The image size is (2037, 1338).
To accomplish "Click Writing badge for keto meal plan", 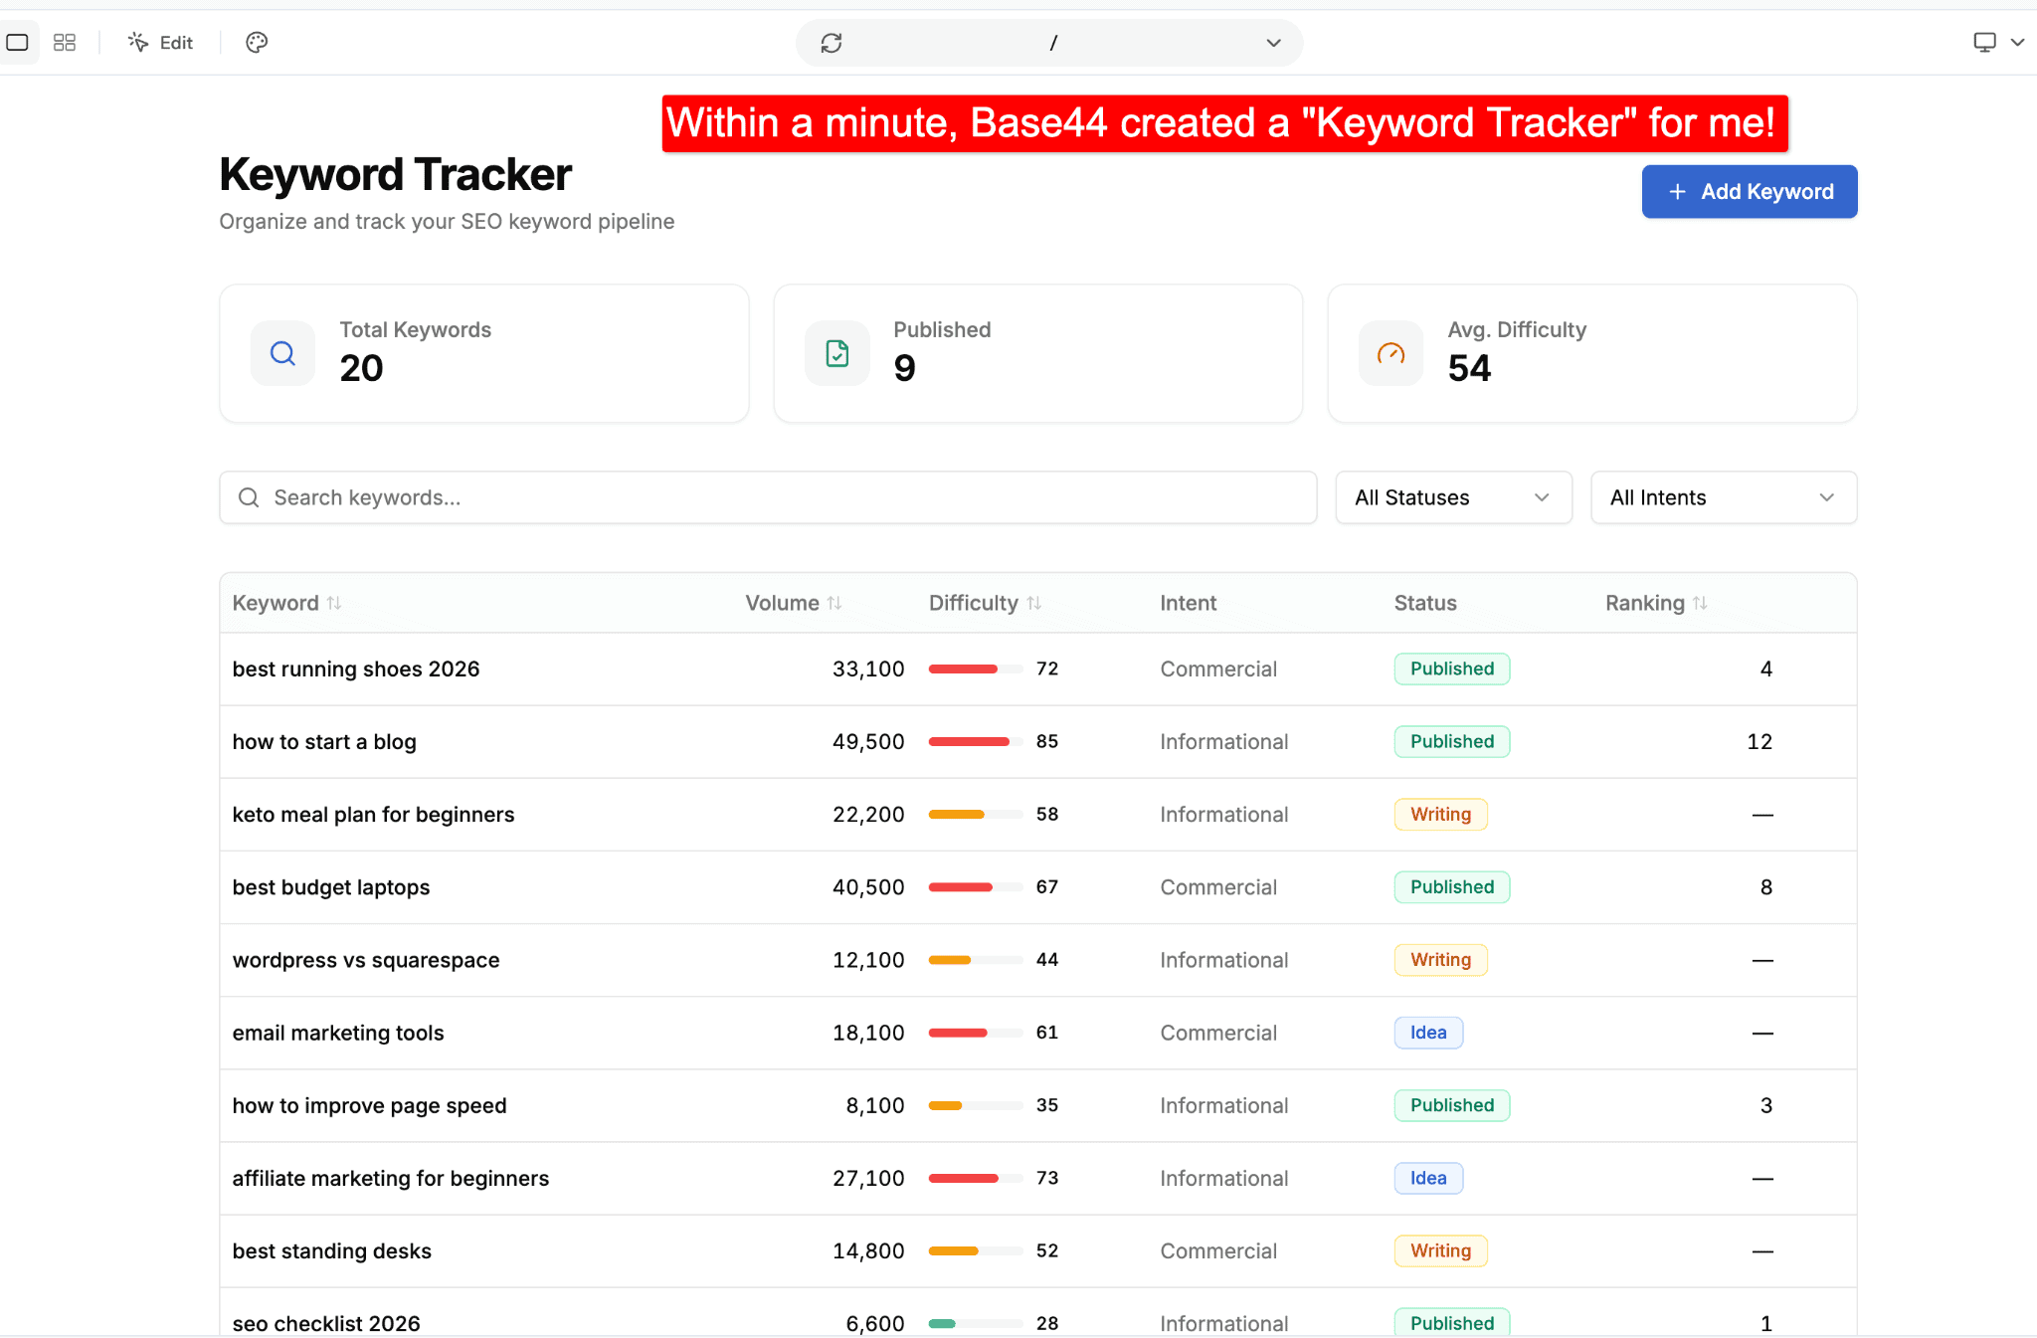I will click(1440, 815).
